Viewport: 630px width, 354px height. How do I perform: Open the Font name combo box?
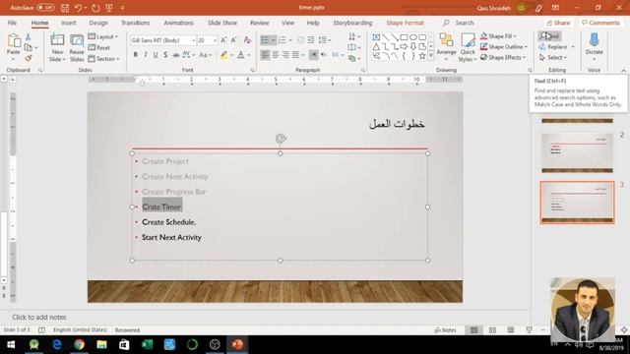coord(162,40)
